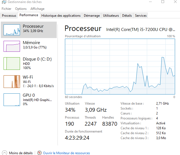Select the Mémoire usage graph thumbnail
This screenshot has width=180, height=155.
12,46
